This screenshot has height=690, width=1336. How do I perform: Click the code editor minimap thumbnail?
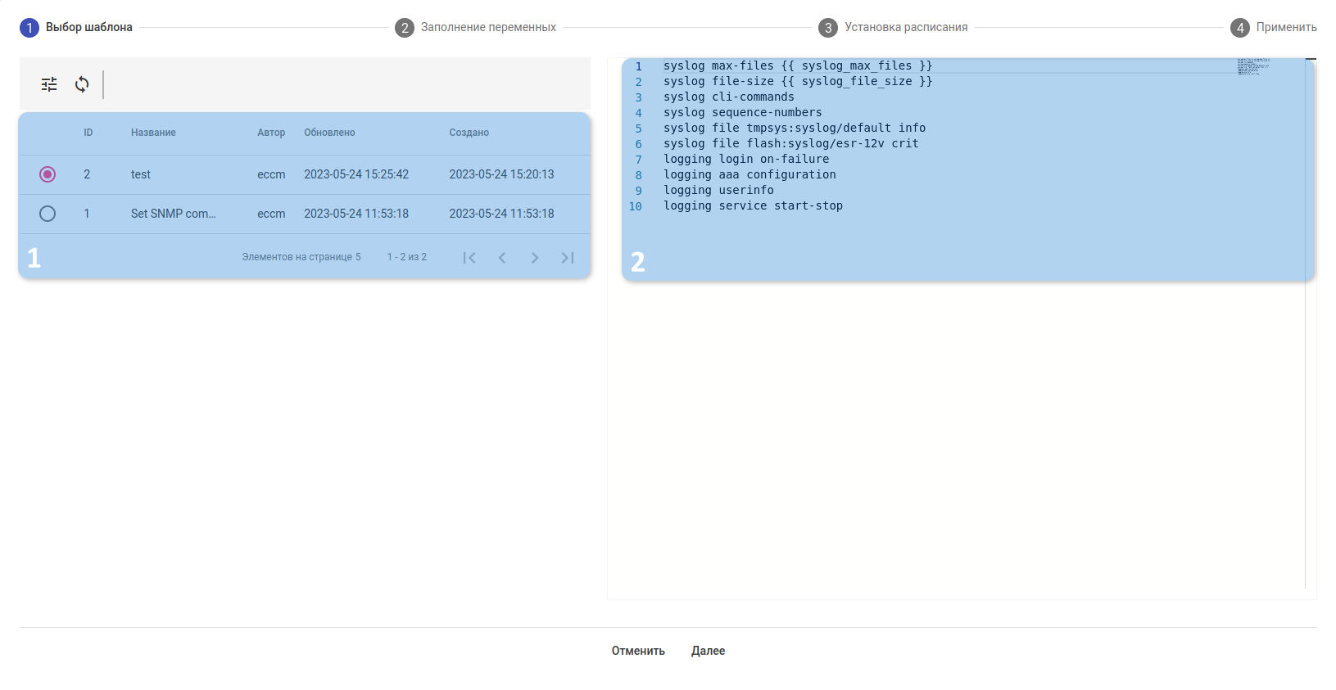1253,66
